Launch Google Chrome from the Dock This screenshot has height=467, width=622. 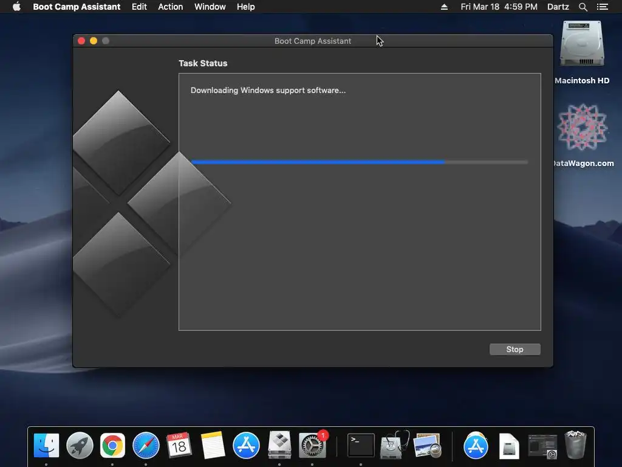pos(112,445)
